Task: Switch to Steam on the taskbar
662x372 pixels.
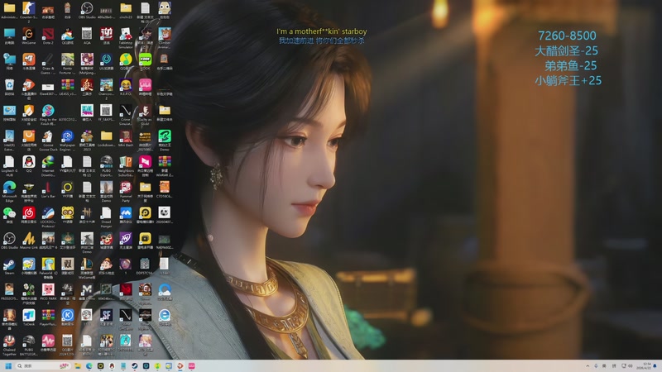Action: 135,365
